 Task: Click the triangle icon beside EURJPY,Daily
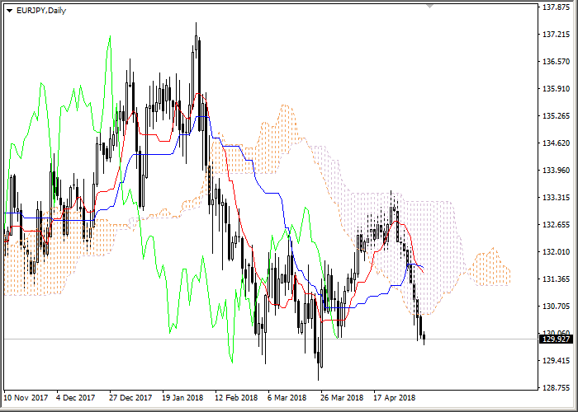coord(9,11)
